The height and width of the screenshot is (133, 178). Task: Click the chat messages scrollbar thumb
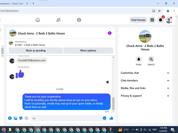(x=113, y=103)
